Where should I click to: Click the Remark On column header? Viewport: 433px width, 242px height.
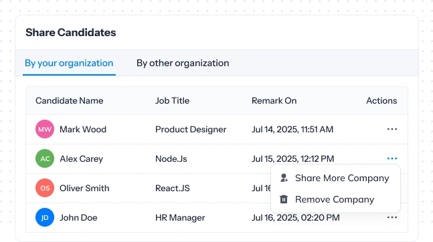point(274,101)
